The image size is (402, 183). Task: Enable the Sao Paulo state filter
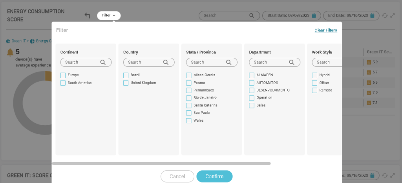point(189,113)
